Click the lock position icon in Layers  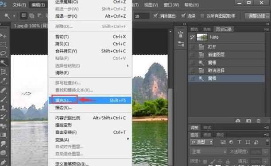[220, 161]
